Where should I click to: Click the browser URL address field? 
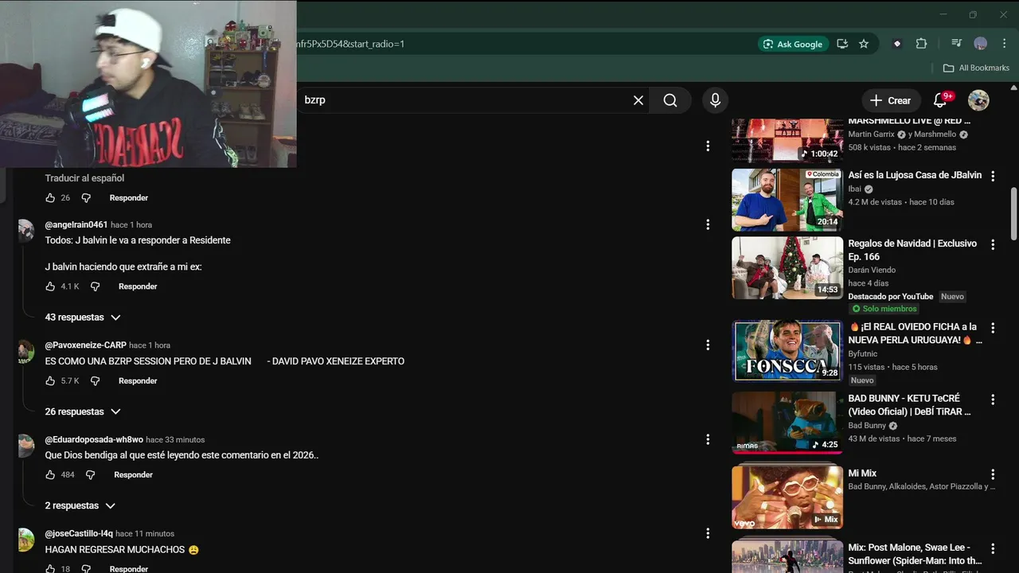[521, 44]
